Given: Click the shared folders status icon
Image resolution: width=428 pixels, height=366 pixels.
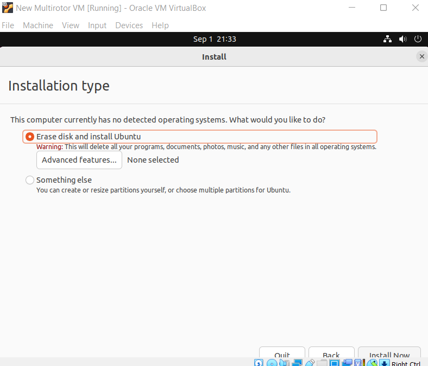Looking at the screenshot, I should click(x=322, y=363).
